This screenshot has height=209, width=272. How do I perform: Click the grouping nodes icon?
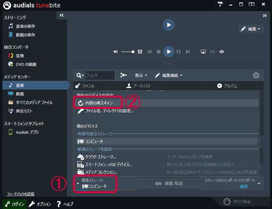tap(123, 75)
